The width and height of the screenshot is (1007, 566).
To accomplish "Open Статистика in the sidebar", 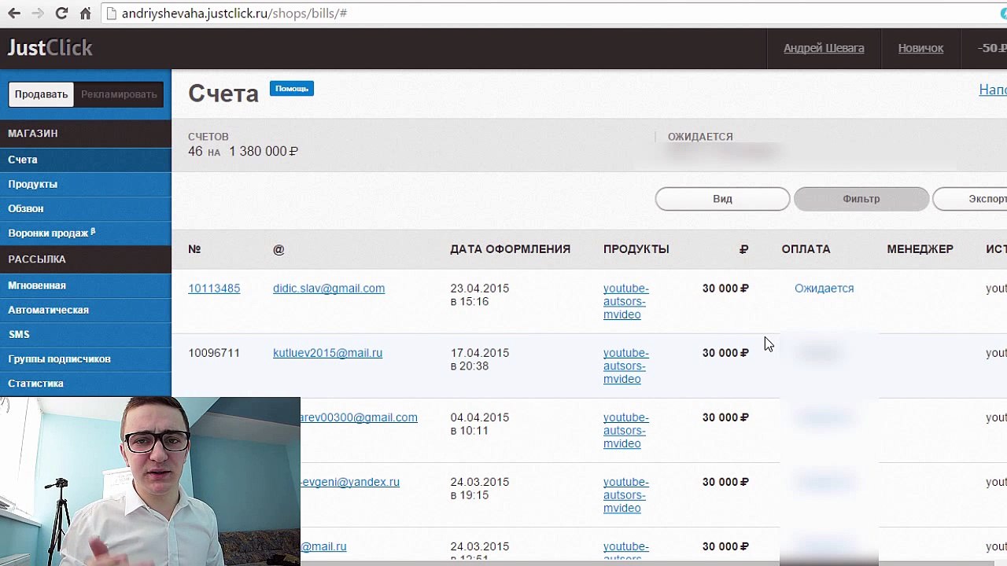I will point(86,383).
